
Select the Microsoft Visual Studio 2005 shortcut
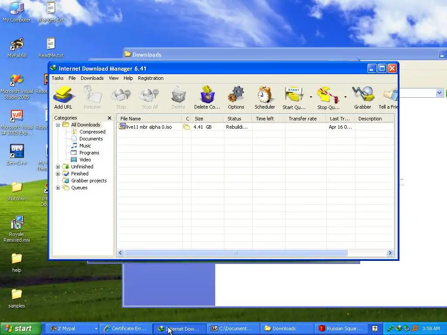coord(17,87)
